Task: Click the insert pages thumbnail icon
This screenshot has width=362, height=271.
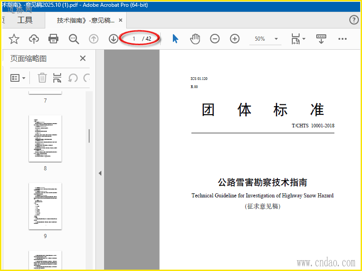Action: pyautogui.click(x=57, y=78)
